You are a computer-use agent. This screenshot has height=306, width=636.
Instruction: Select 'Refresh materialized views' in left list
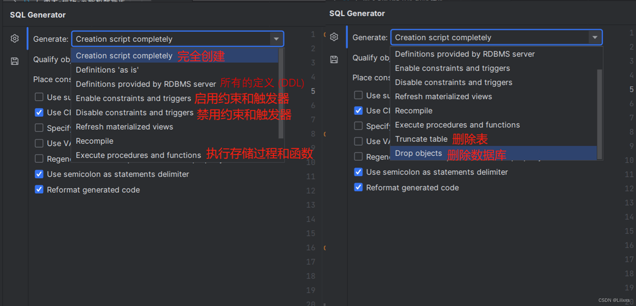tap(175, 127)
